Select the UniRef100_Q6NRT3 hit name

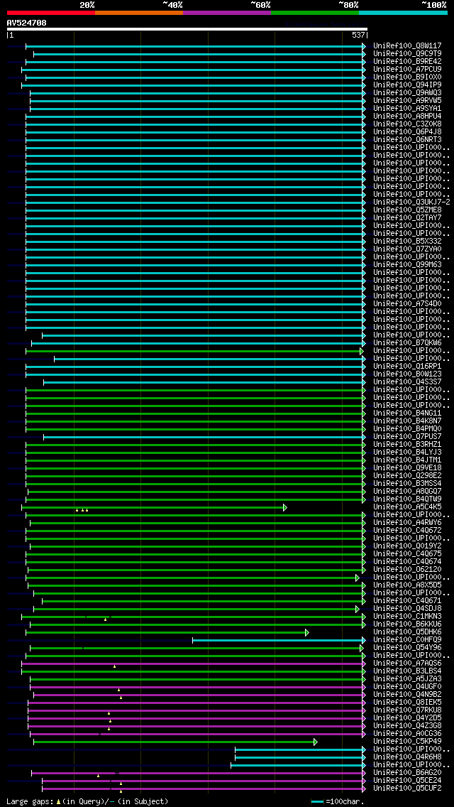(407, 139)
